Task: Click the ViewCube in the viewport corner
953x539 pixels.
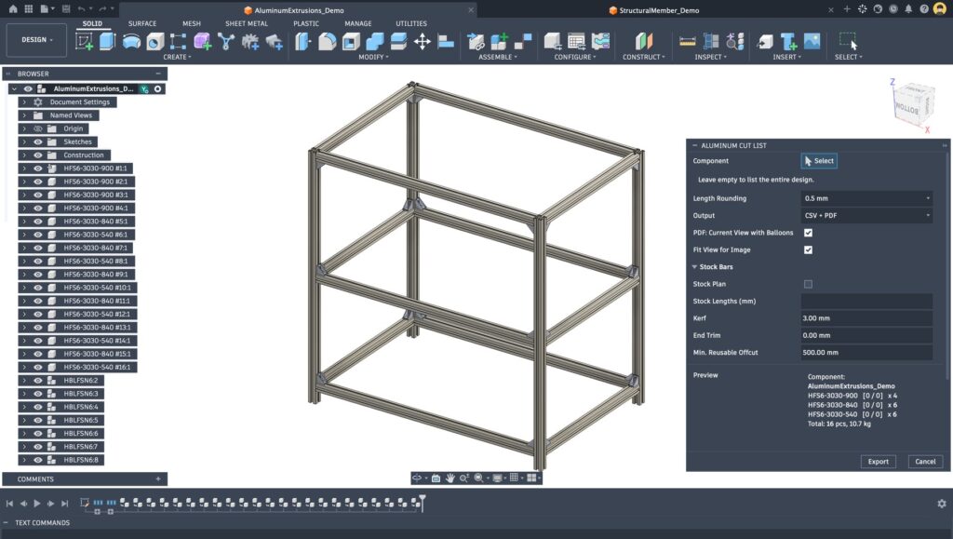Action: point(913,105)
